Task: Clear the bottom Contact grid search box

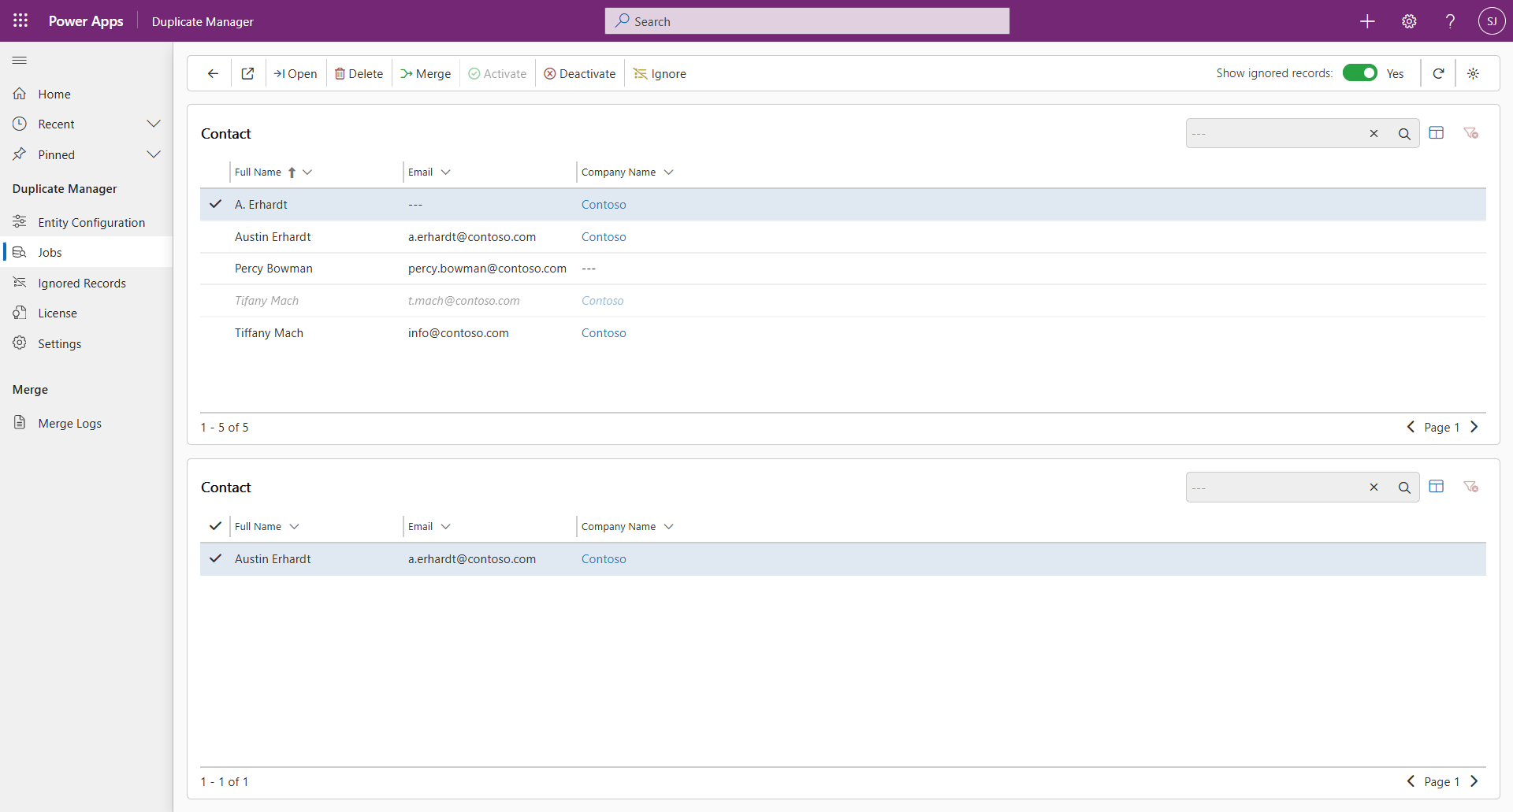Action: pyautogui.click(x=1374, y=488)
